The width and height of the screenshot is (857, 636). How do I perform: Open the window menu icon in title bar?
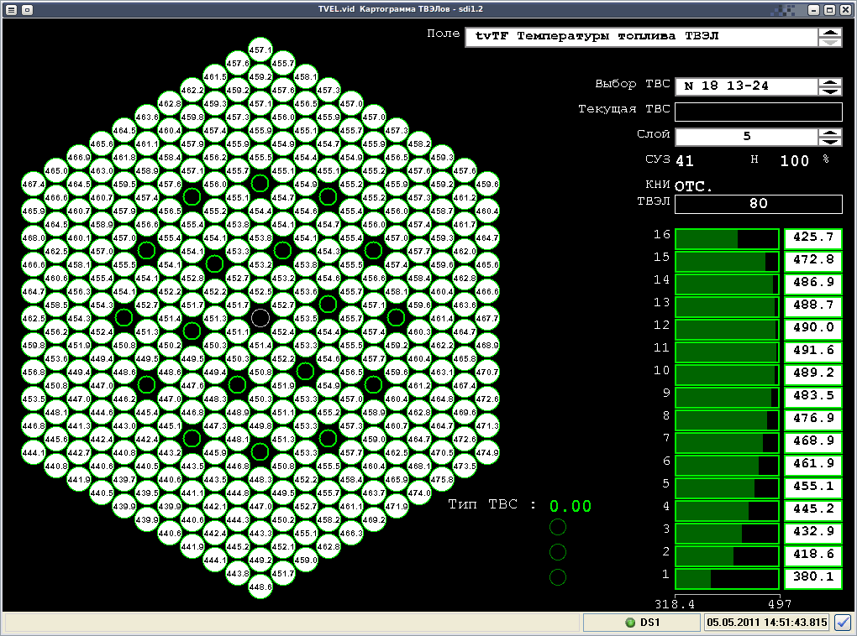pyautogui.click(x=10, y=10)
